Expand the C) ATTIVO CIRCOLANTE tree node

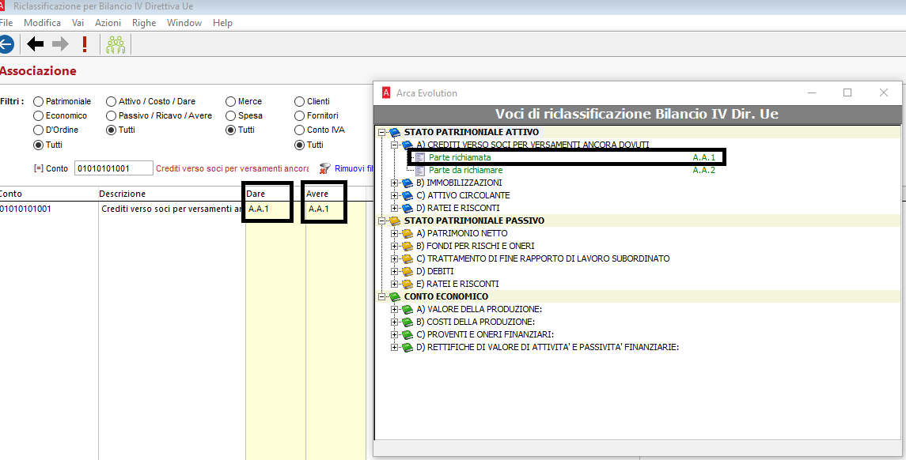(395, 196)
